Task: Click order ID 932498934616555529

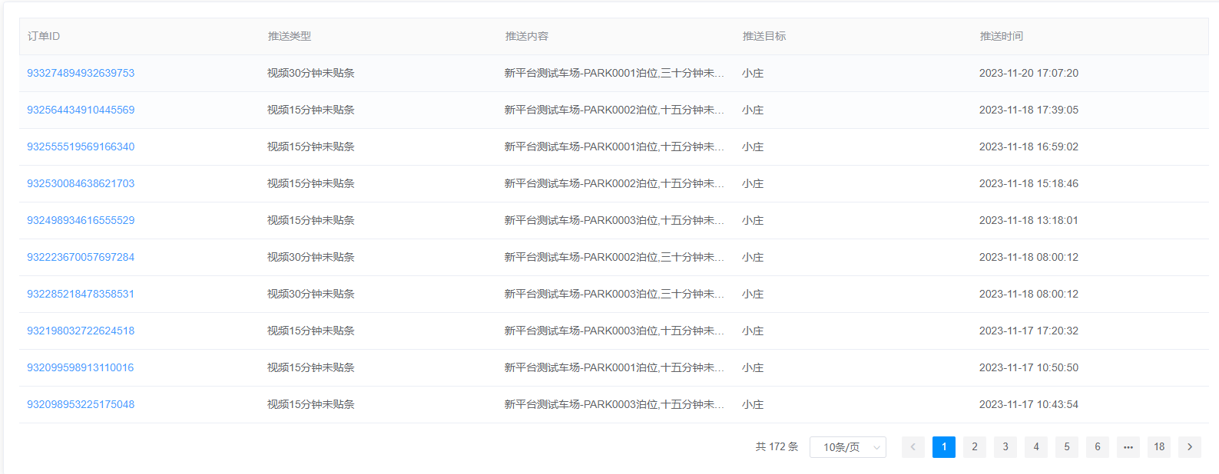Action: [81, 220]
